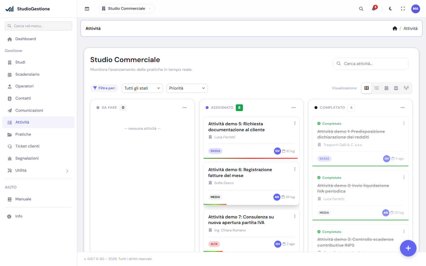
Task: Open Comunicazioni menu item
Action: pyautogui.click(x=38, y=111)
